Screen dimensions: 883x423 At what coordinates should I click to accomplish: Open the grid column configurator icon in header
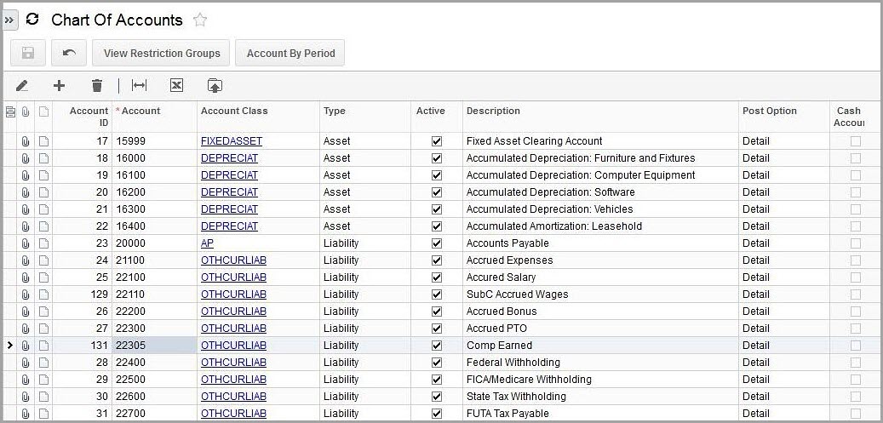10,111
